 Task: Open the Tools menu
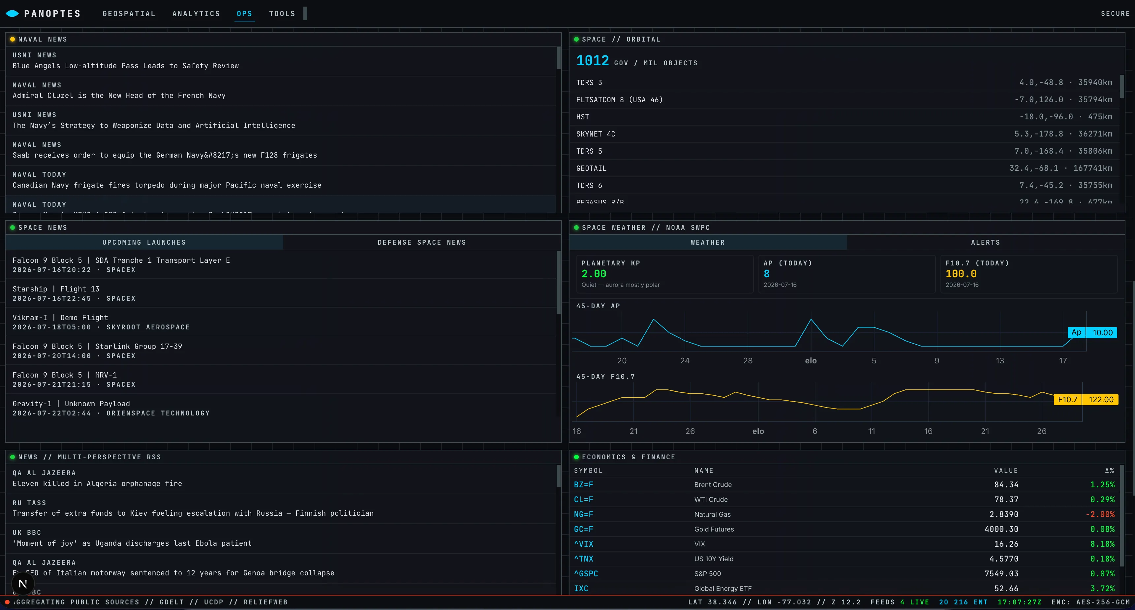click(282, 14)
